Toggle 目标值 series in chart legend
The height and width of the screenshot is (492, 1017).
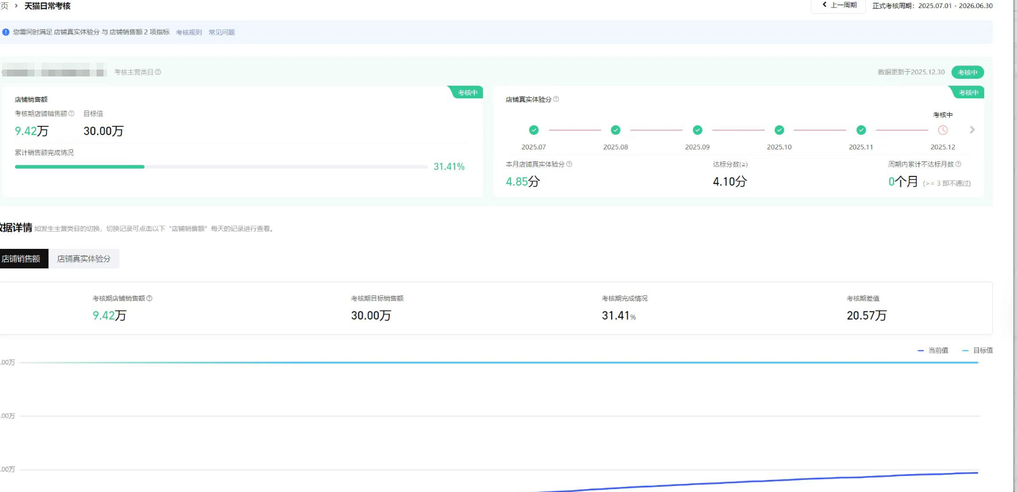click(x=977, y=351)
